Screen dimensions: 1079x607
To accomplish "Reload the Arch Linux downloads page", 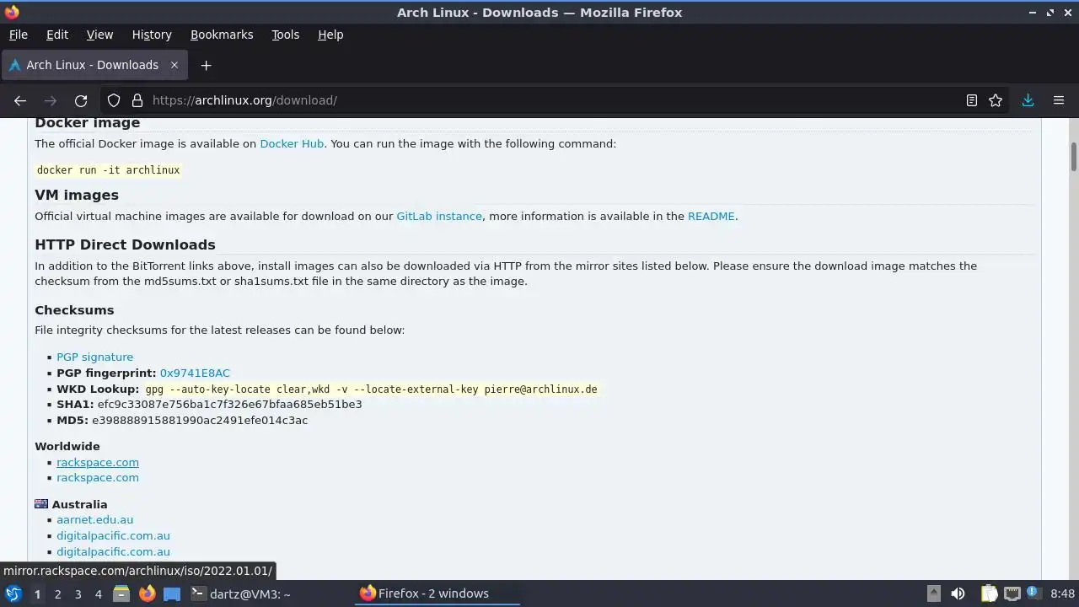I will pos(81,100).
